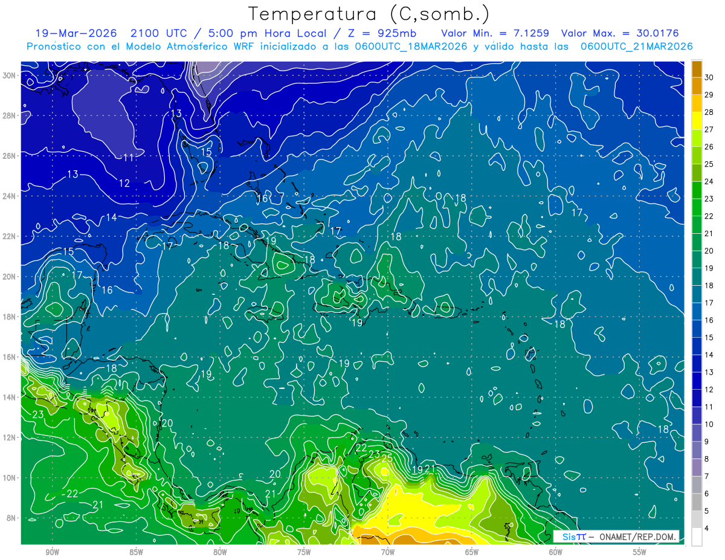Viewport: 725px width, 560px height.
Task: Click the Valor Min. = 7.1259 text
Action: point(495,33)
